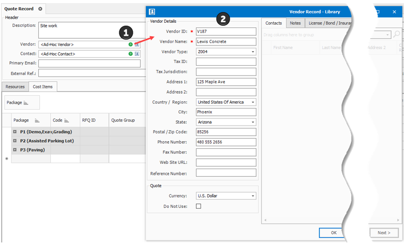Expand the P3 (Paving) package row
The height and width of the screenshot is (244, 404).
15,150
